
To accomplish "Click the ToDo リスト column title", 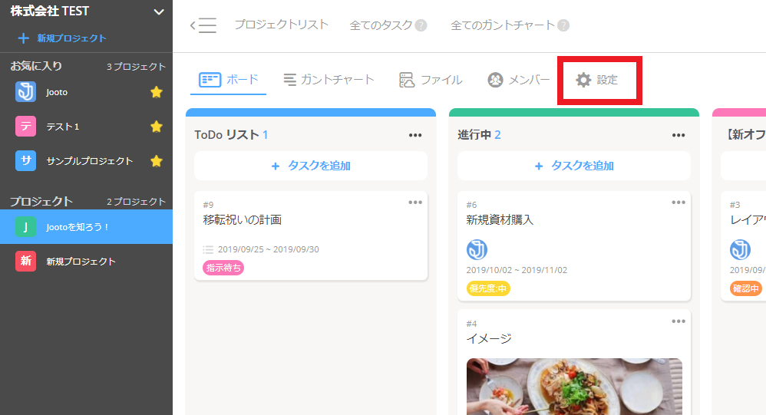I will click(x=226, y=135).
